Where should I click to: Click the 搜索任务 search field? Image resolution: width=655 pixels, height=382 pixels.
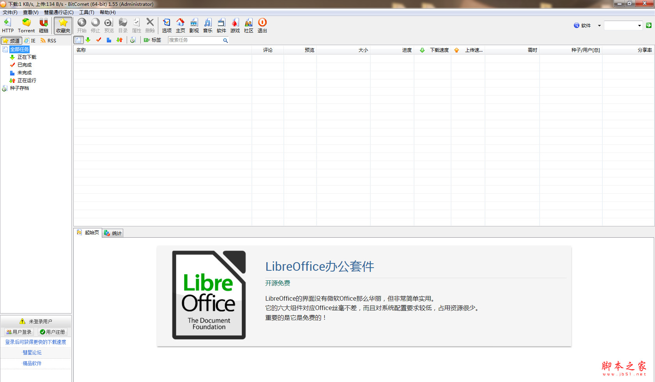[x=195, y=40]
